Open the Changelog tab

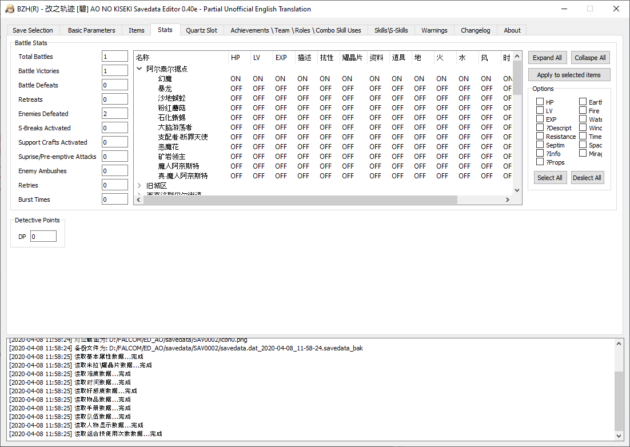[476, 30]
